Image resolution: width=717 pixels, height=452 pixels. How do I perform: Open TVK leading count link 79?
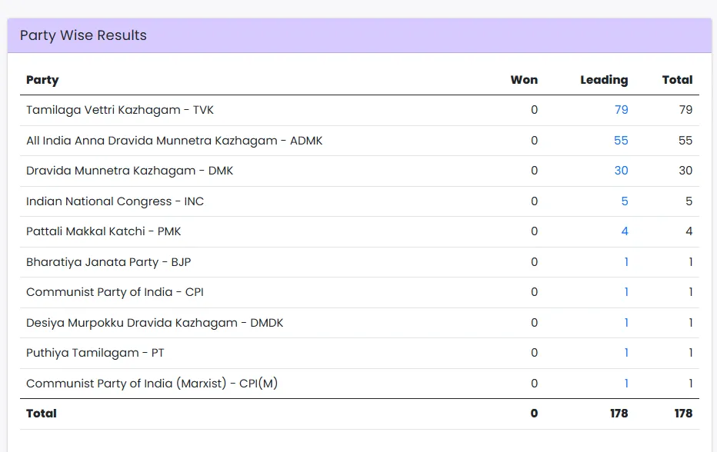(x=621, y=110)
